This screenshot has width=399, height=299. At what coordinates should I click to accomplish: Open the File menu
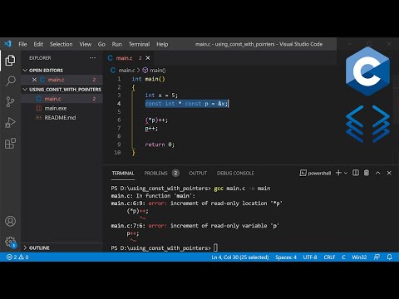click(22, 44)
